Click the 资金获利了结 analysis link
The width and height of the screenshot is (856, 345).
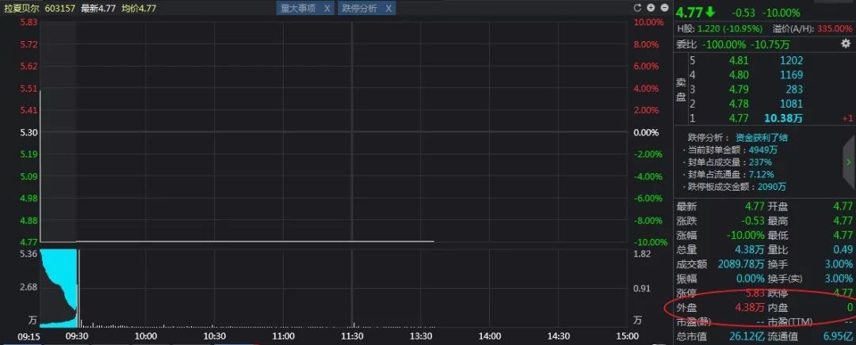pyautogui.click(x=761, y=137)
